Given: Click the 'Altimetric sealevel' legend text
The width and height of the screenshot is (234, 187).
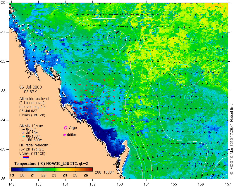Looking at the screenshot, I should pyautogui.click(x=34, y=99).
